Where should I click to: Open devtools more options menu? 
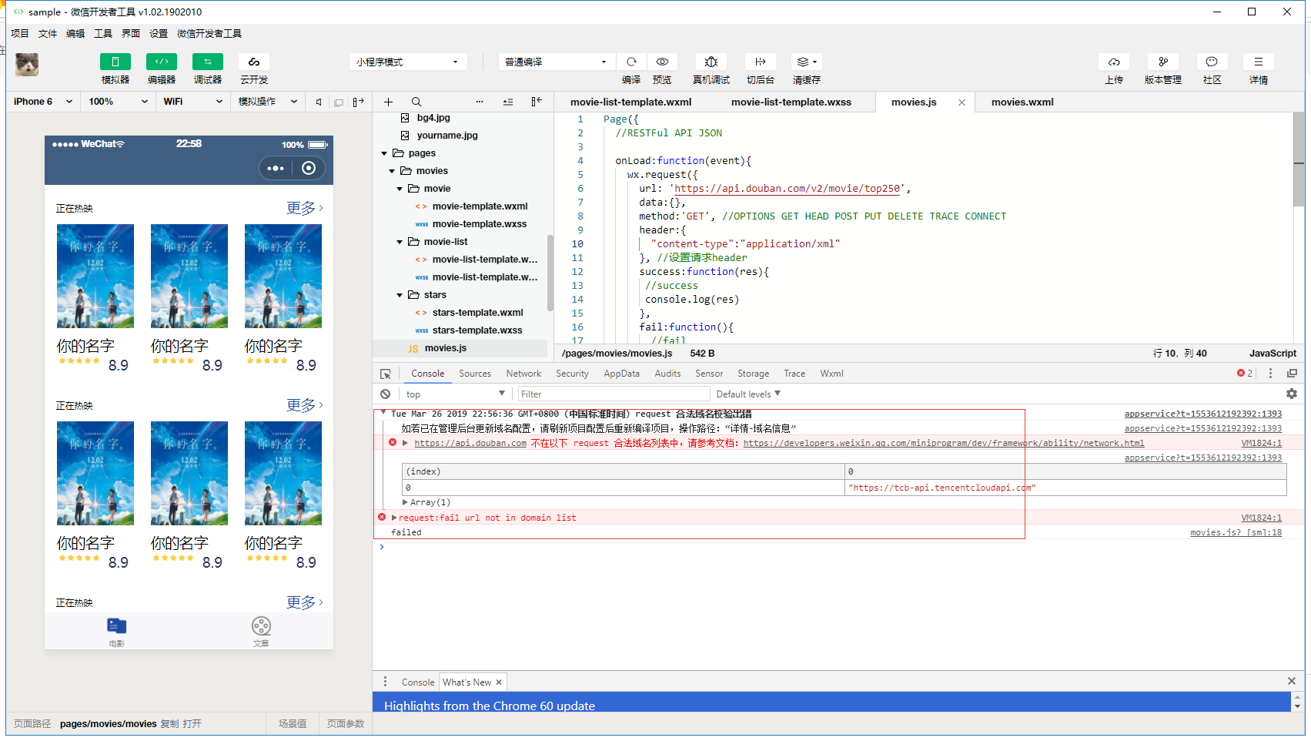pos(1270,374)
